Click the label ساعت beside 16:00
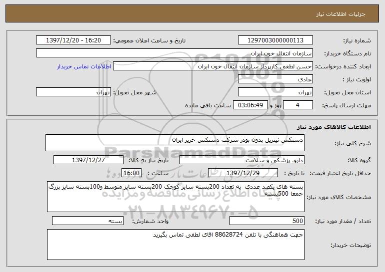Viewport: 385px width, 272px height. [158, 174]
